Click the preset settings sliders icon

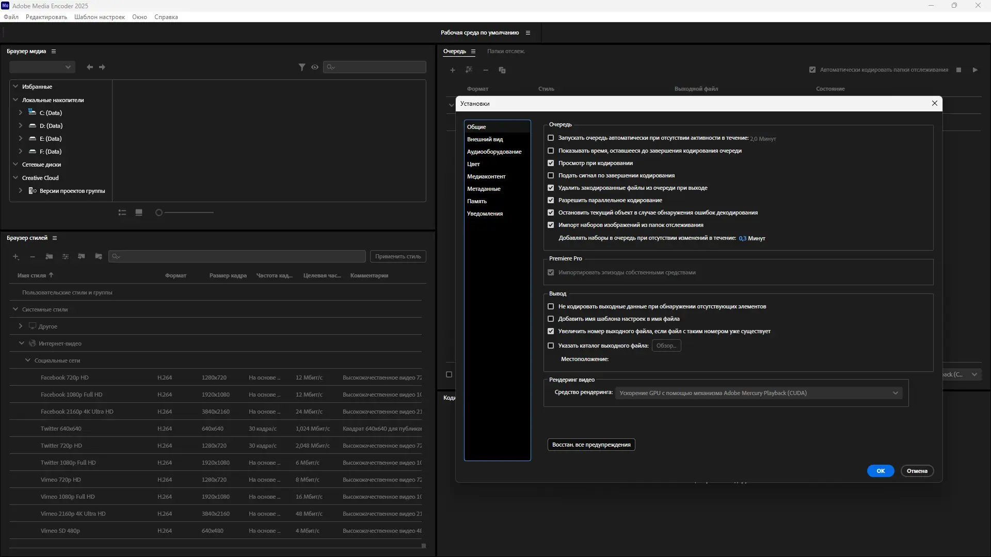pos(66,256)
